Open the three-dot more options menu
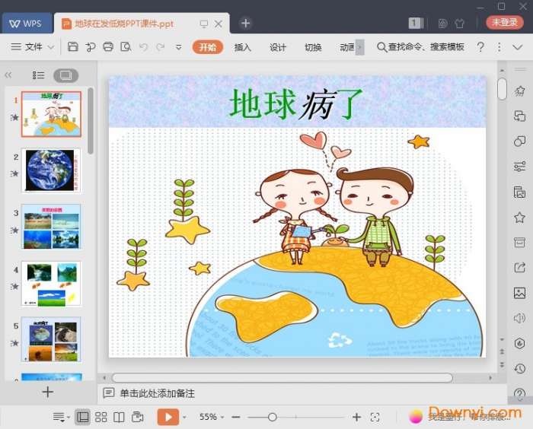The height and width of the screenshot is (429, 533). [x=499, y=47]
